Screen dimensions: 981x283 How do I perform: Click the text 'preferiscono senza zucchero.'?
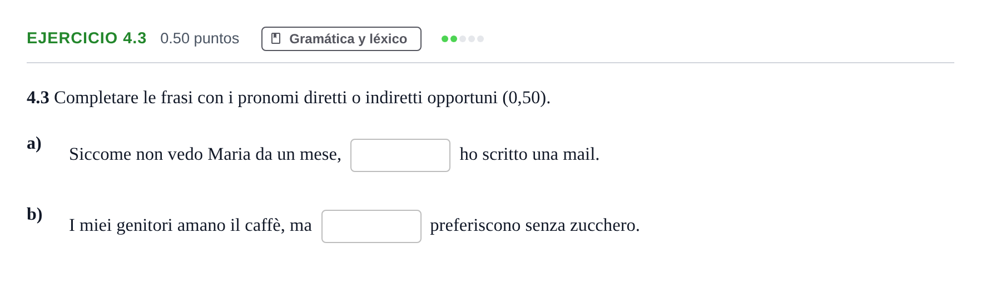(535, 225)
